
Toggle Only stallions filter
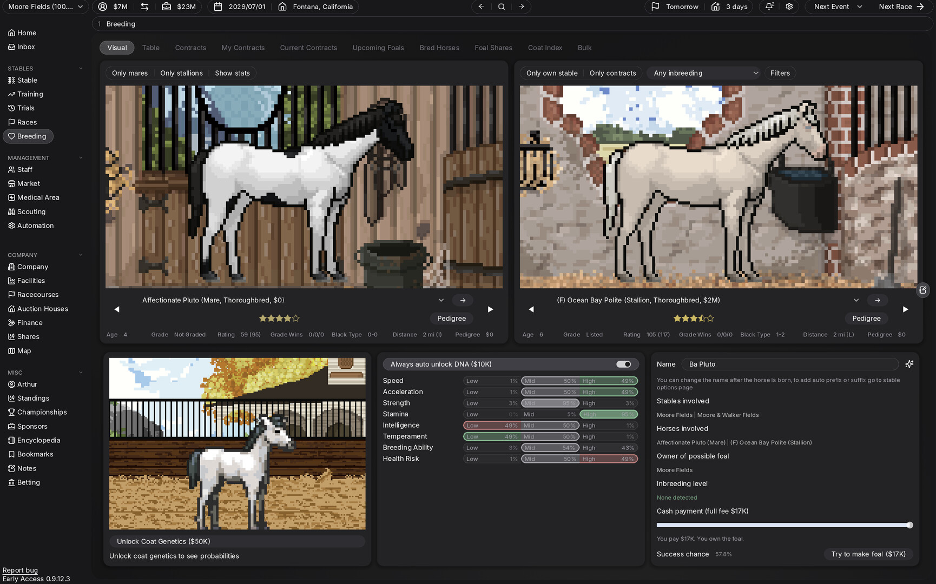181,73
